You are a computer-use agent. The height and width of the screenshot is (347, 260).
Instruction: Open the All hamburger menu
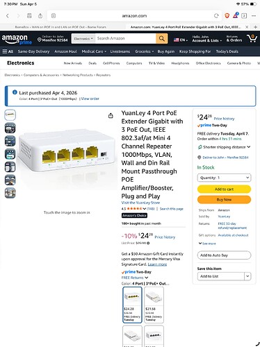click(8, 51)
